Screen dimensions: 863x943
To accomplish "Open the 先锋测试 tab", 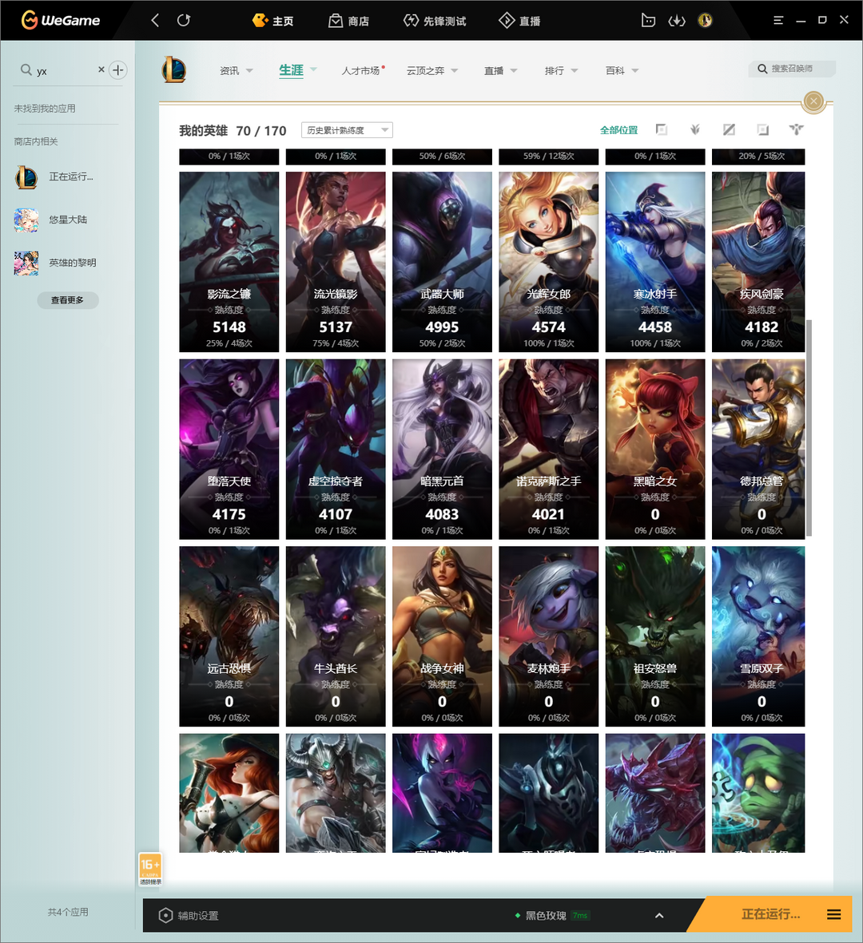I will tap(435, 21).
